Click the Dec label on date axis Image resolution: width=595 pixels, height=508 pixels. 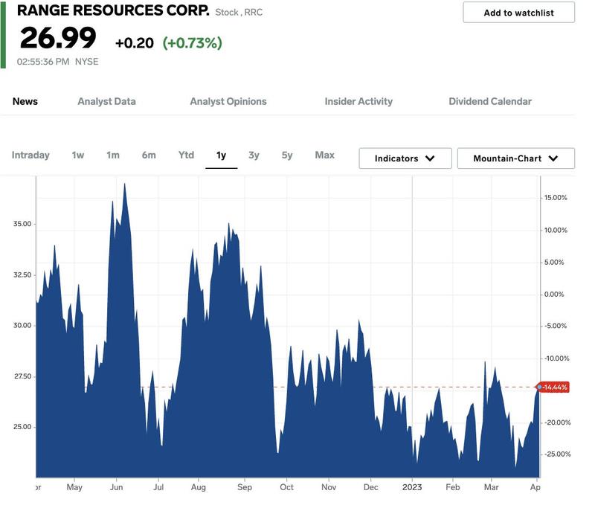[x=370, y=487]
